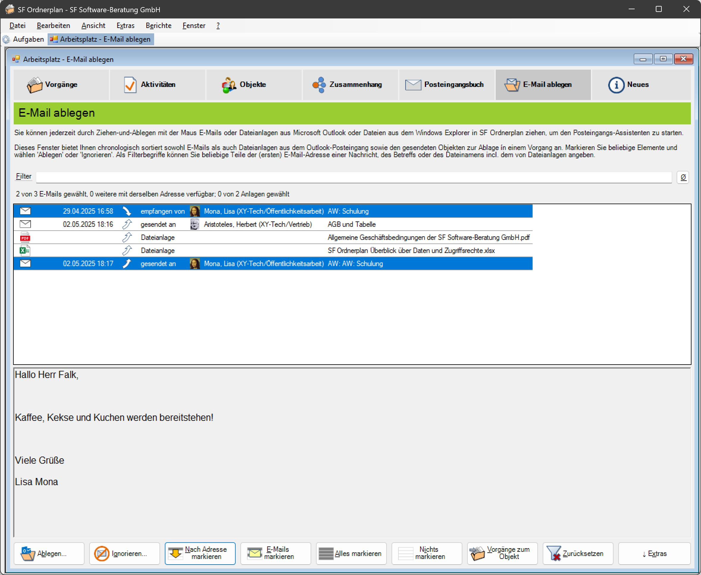
Task: Open the Datei menu
Action: pyautogui.click(x=18, y=26)
